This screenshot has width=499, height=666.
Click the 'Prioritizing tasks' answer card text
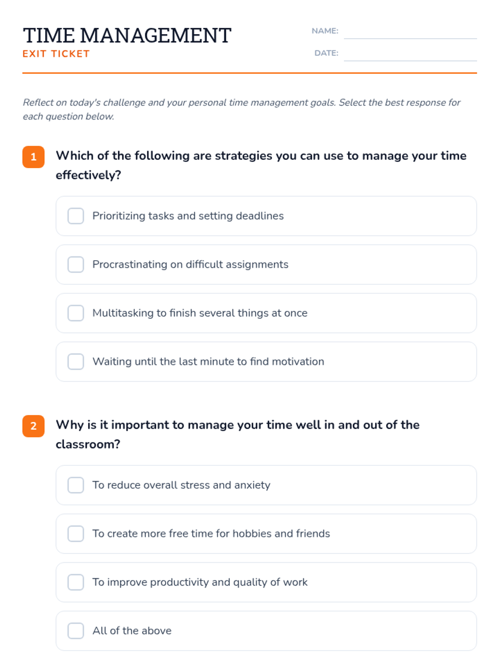[188, 216]
